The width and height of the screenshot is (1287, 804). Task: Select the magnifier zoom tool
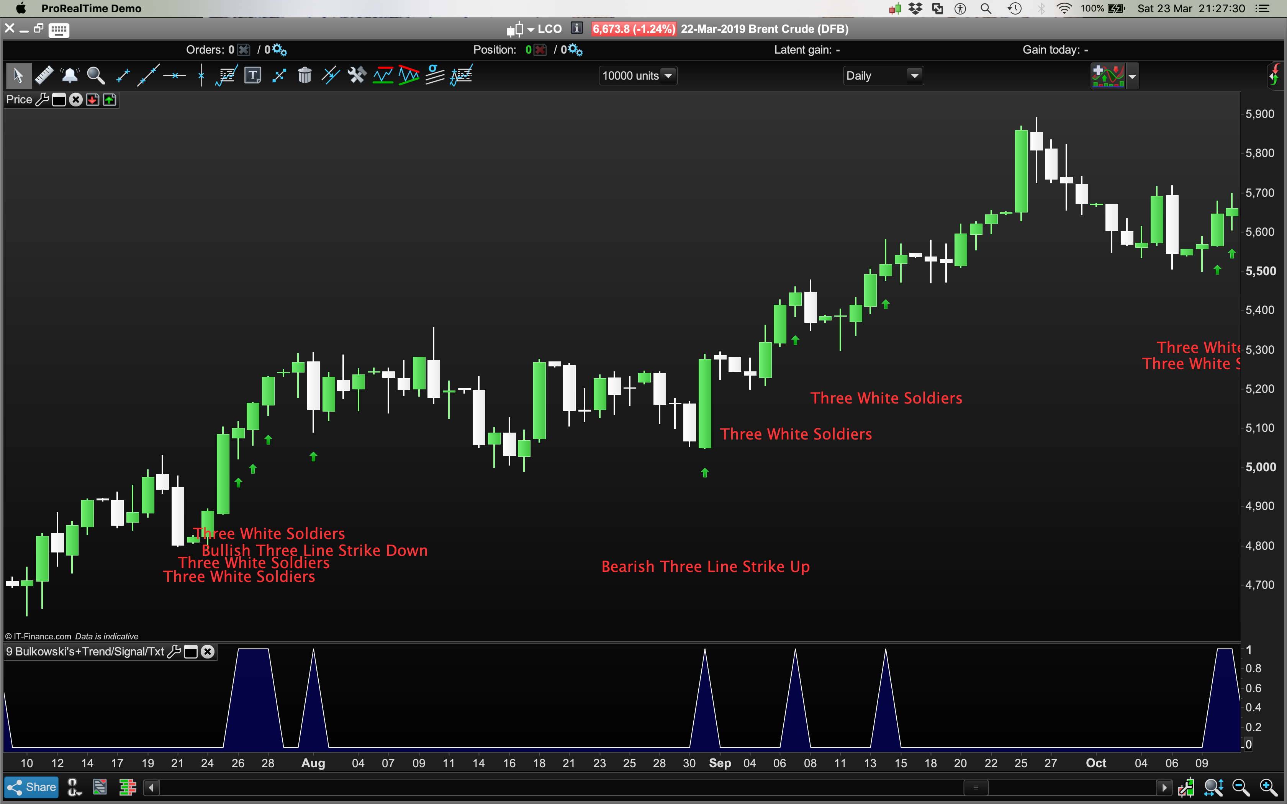(x=96, y=75)
